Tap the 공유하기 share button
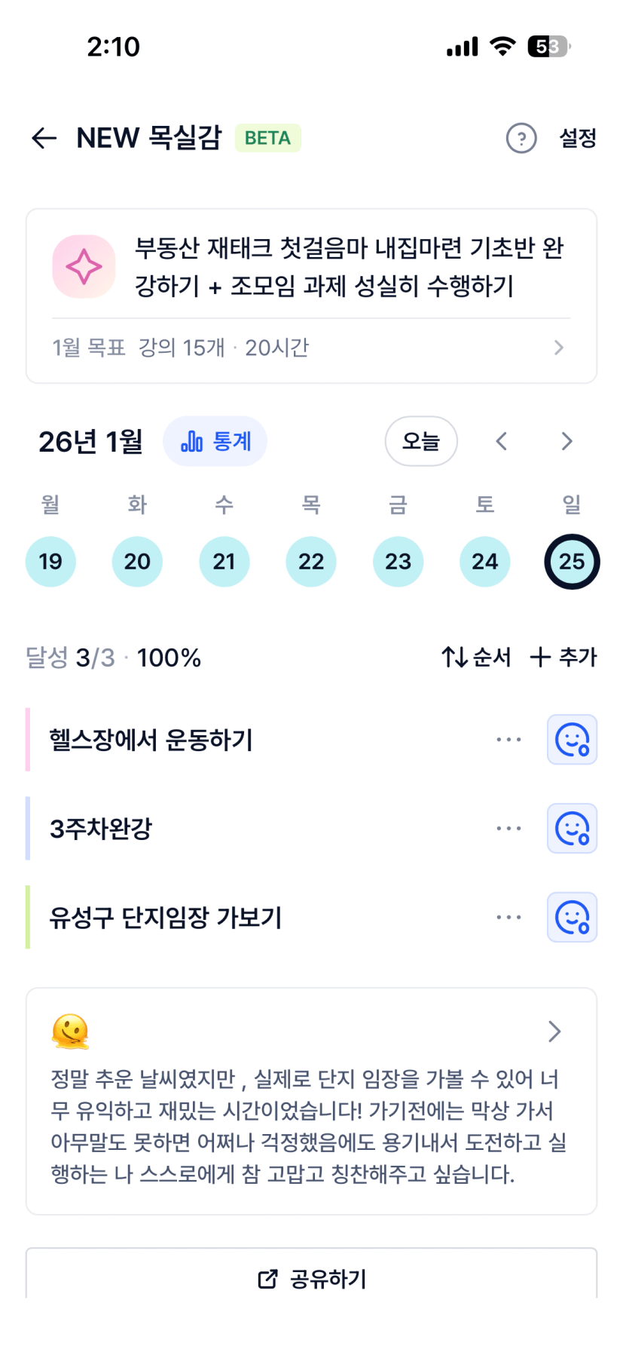The image size is (623, 1352). (x=312, y=1279)
